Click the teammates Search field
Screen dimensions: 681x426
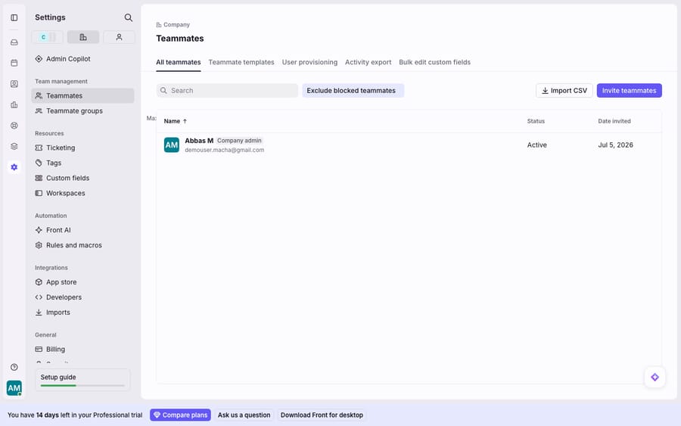227,90
